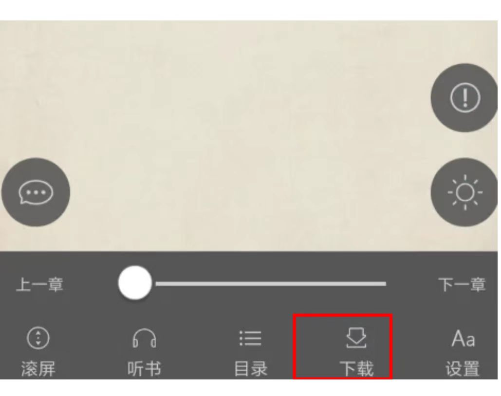
Task: Go to previous chapter 上一章
Action: coord(39,284)
